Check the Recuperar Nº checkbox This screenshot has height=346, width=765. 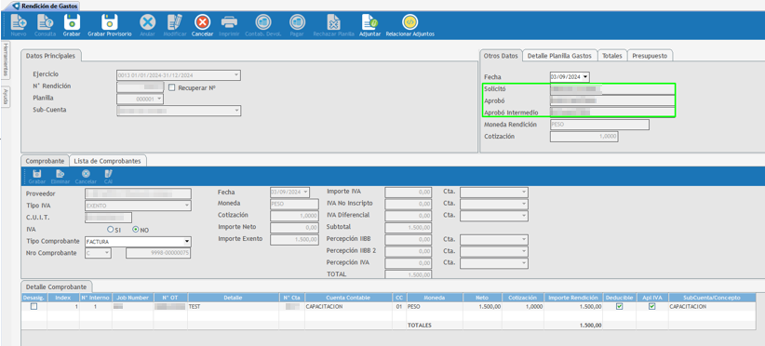171,88
